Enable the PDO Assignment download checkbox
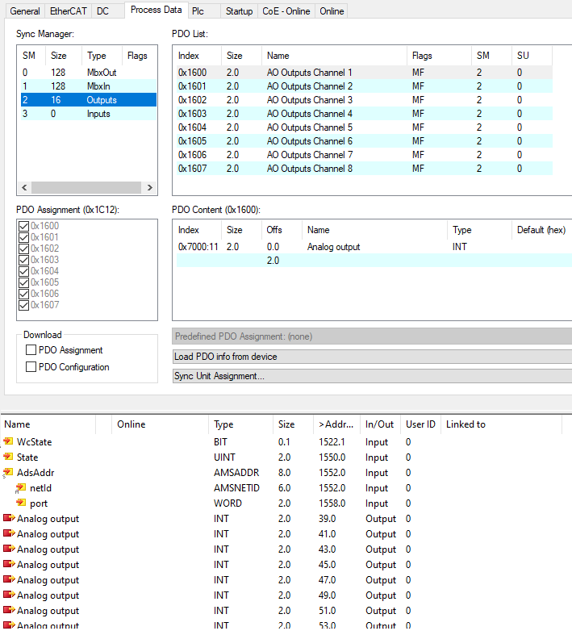Image resolution: width=572 pixels, height=635 pixels. click(31, 350)
